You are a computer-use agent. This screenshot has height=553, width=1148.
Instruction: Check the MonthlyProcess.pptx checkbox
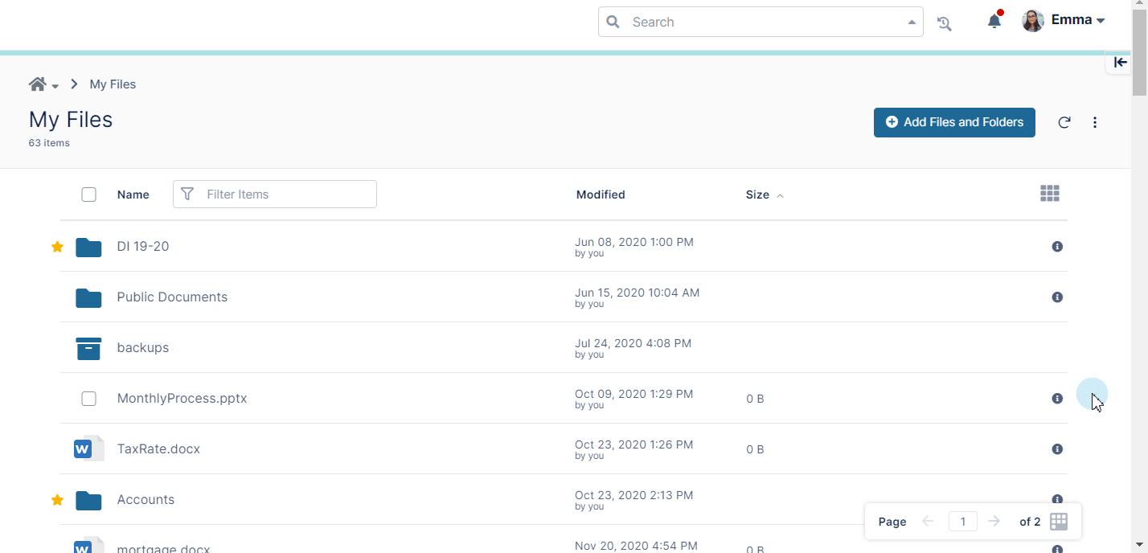pos(89,399)
